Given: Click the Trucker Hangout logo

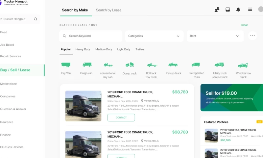Looking at the screenshot, I should click(x=14, y=3).
